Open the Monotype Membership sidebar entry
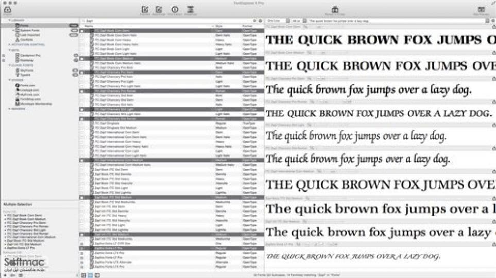This screenshot has height=278, width=496. click(33, 104)
